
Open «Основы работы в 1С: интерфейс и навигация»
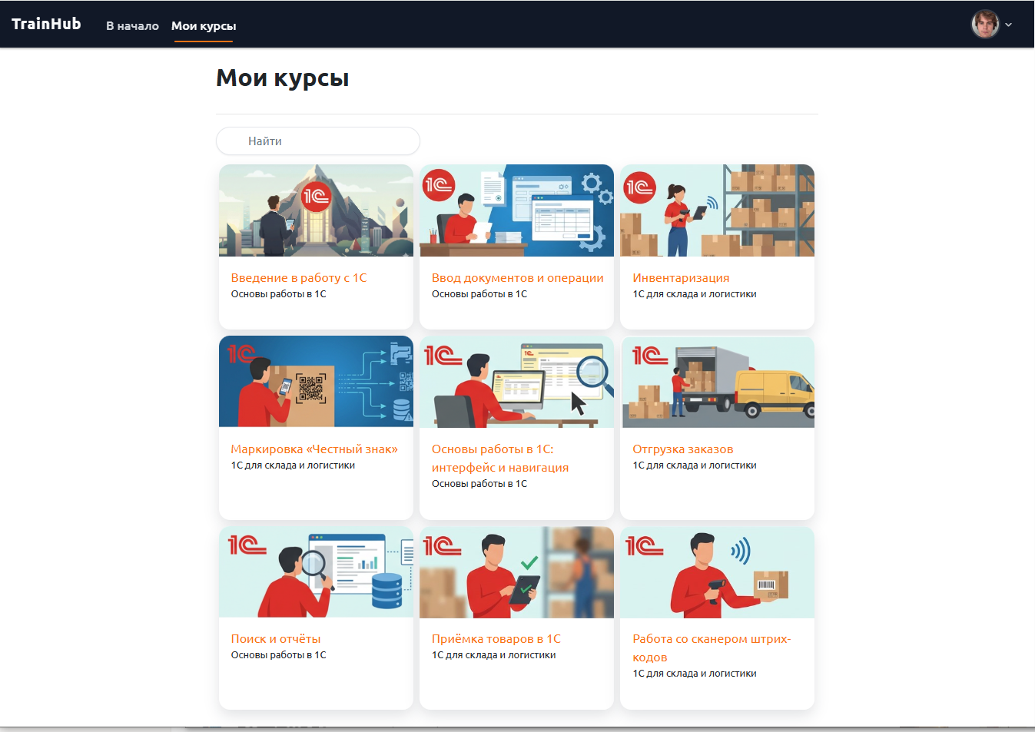[x=499, y=459]
